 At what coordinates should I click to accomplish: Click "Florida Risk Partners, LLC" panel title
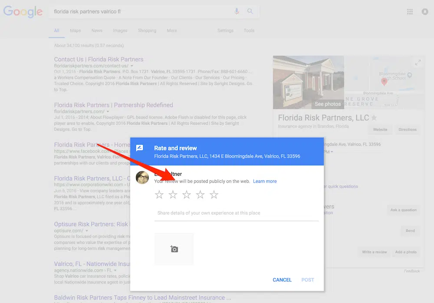323,118
